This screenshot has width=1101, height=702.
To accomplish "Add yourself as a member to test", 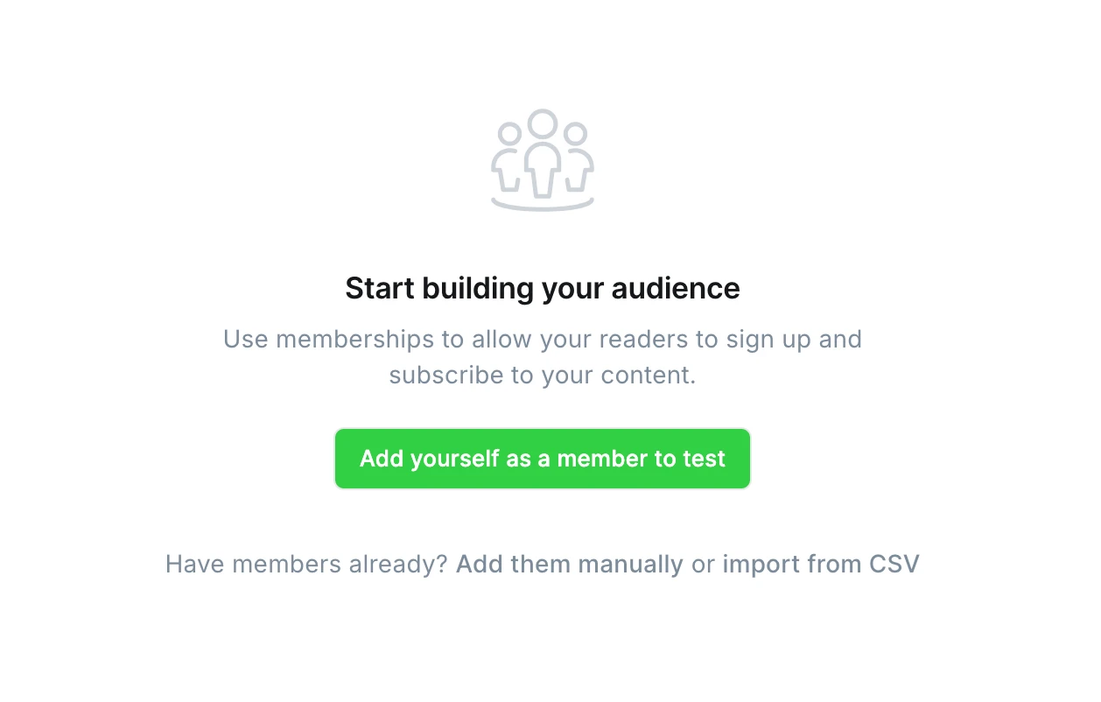I will coord(543,459).
